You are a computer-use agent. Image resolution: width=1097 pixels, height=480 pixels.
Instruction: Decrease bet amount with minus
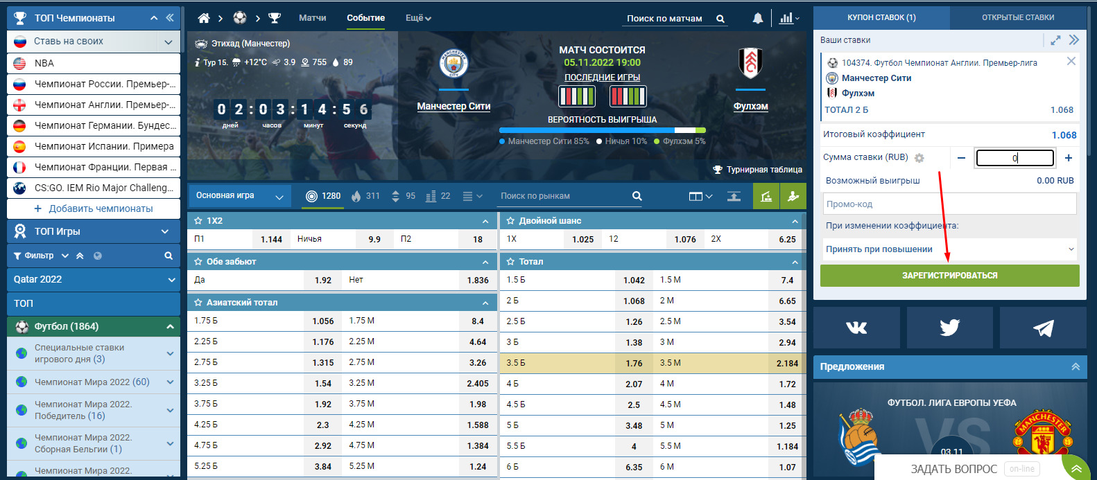pyautogui.click(x=961, y=158)
